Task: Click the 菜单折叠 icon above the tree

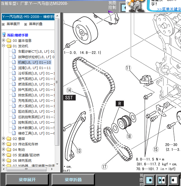Action: pyautogui.click(x=25, y=24)
